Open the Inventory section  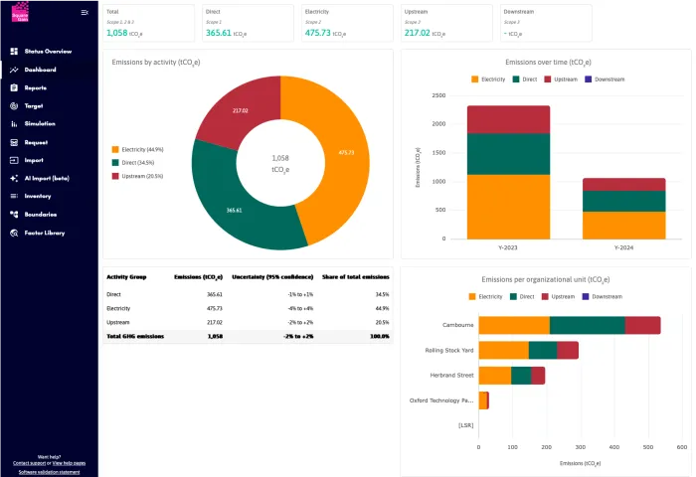click(x=38, y=196)
